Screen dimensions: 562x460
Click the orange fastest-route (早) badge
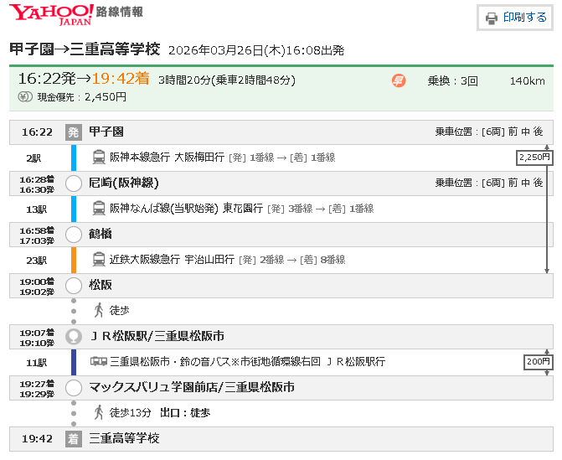point(399,80)
